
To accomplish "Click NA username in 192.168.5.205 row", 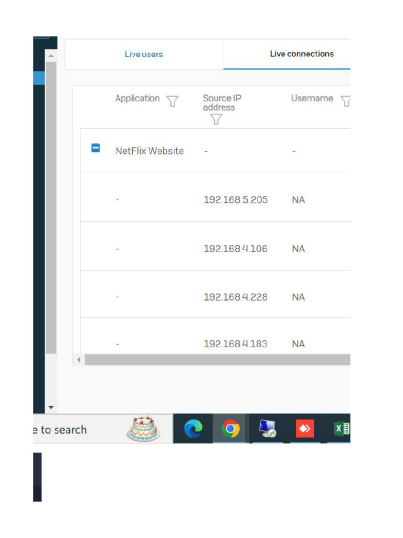I will point(299,200).
